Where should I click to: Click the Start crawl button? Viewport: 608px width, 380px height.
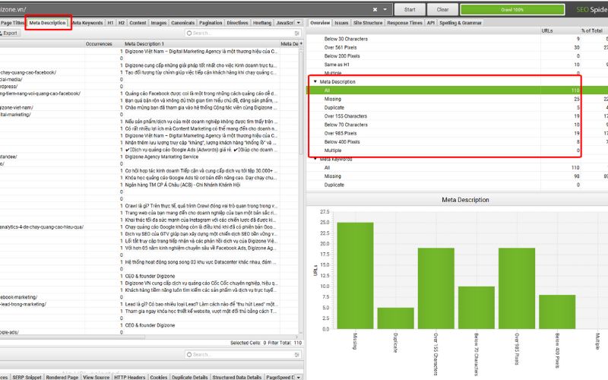410,9
